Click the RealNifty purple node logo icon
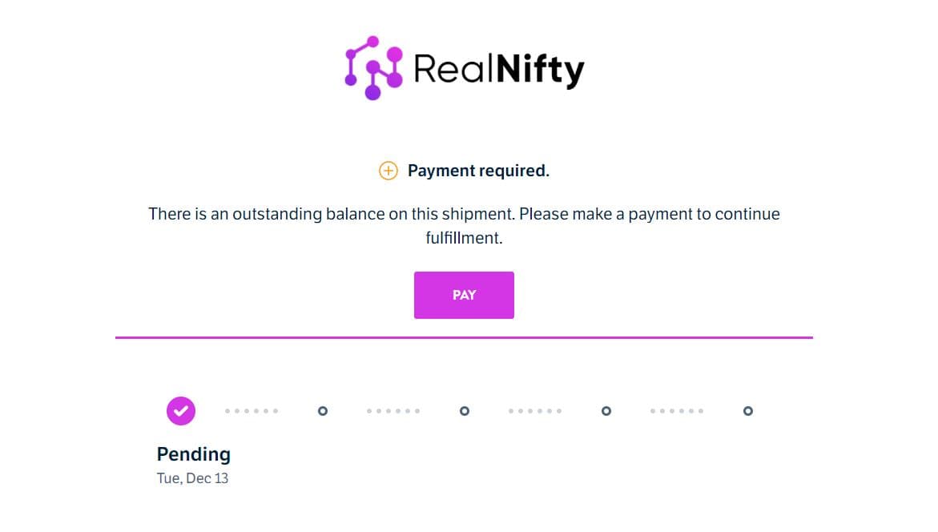 [374, 67]
